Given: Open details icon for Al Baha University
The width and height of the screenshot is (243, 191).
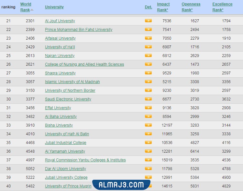Looking at the screenshot, I should click(x=148, y=116).
